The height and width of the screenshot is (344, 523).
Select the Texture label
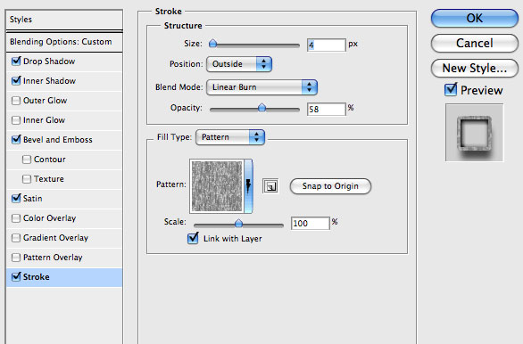(x=49, y=179)
